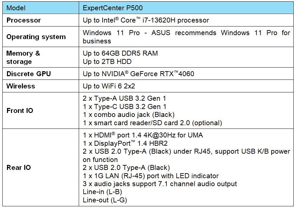Screen dimensions: 296x208
Task: Click the smart card reader/SD card line
Action: [152, 123]
